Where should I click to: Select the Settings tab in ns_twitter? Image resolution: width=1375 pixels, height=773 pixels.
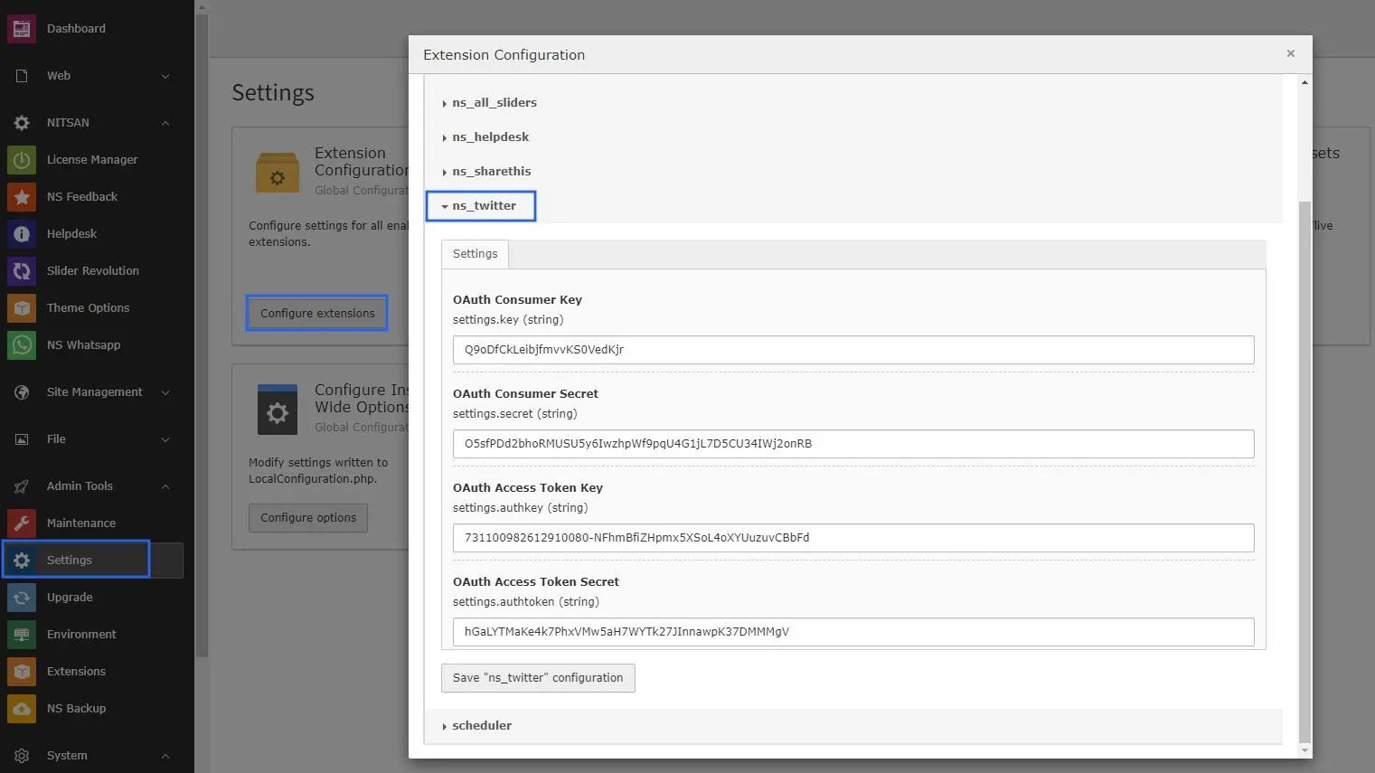coord(475,254)
